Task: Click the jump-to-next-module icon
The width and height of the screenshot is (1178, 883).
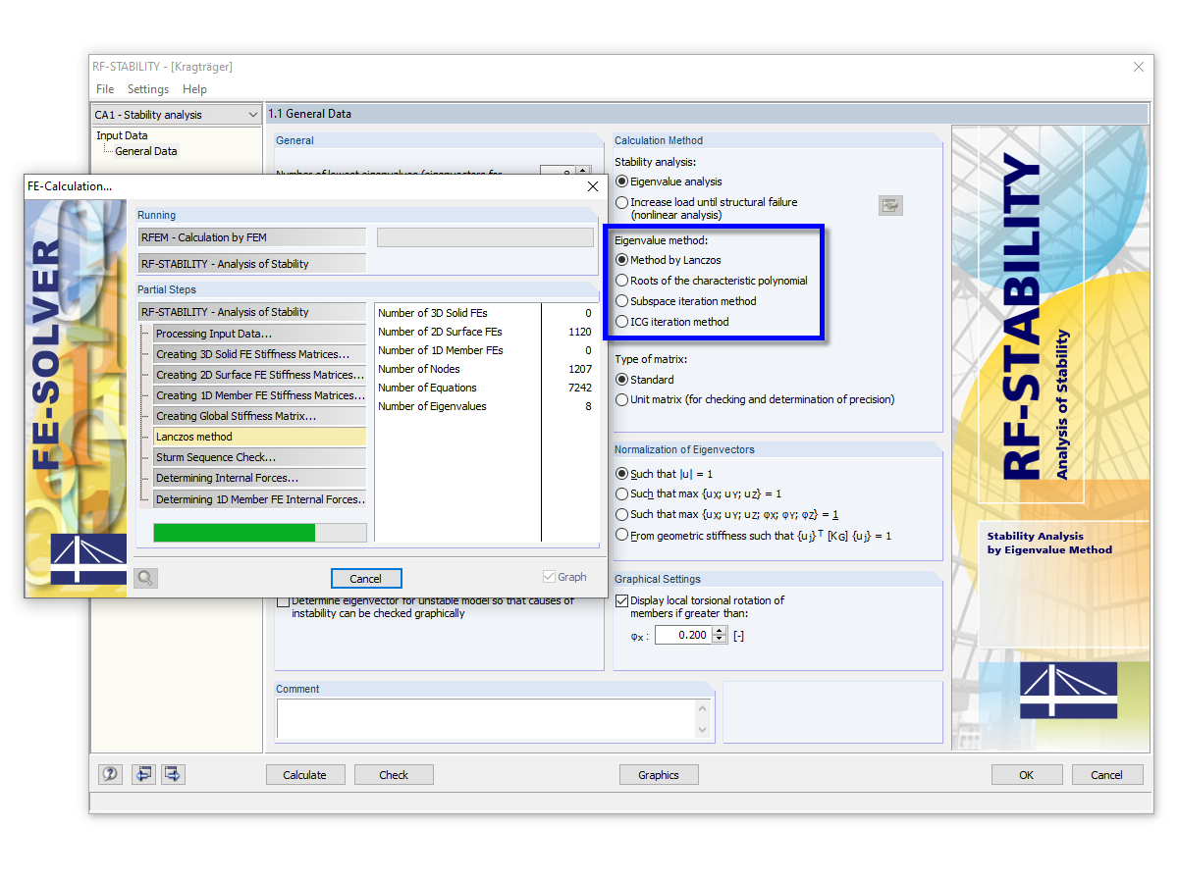Action: pos(173,774)
